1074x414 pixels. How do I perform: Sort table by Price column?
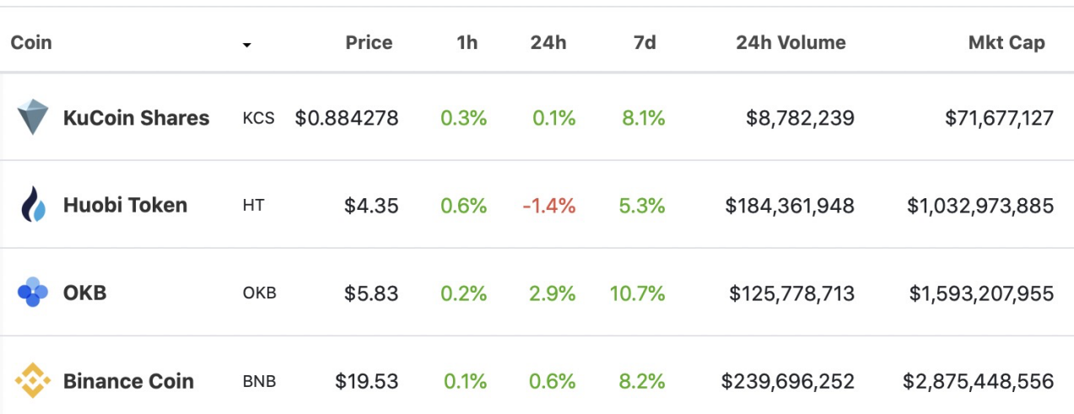tap(369, 42)
